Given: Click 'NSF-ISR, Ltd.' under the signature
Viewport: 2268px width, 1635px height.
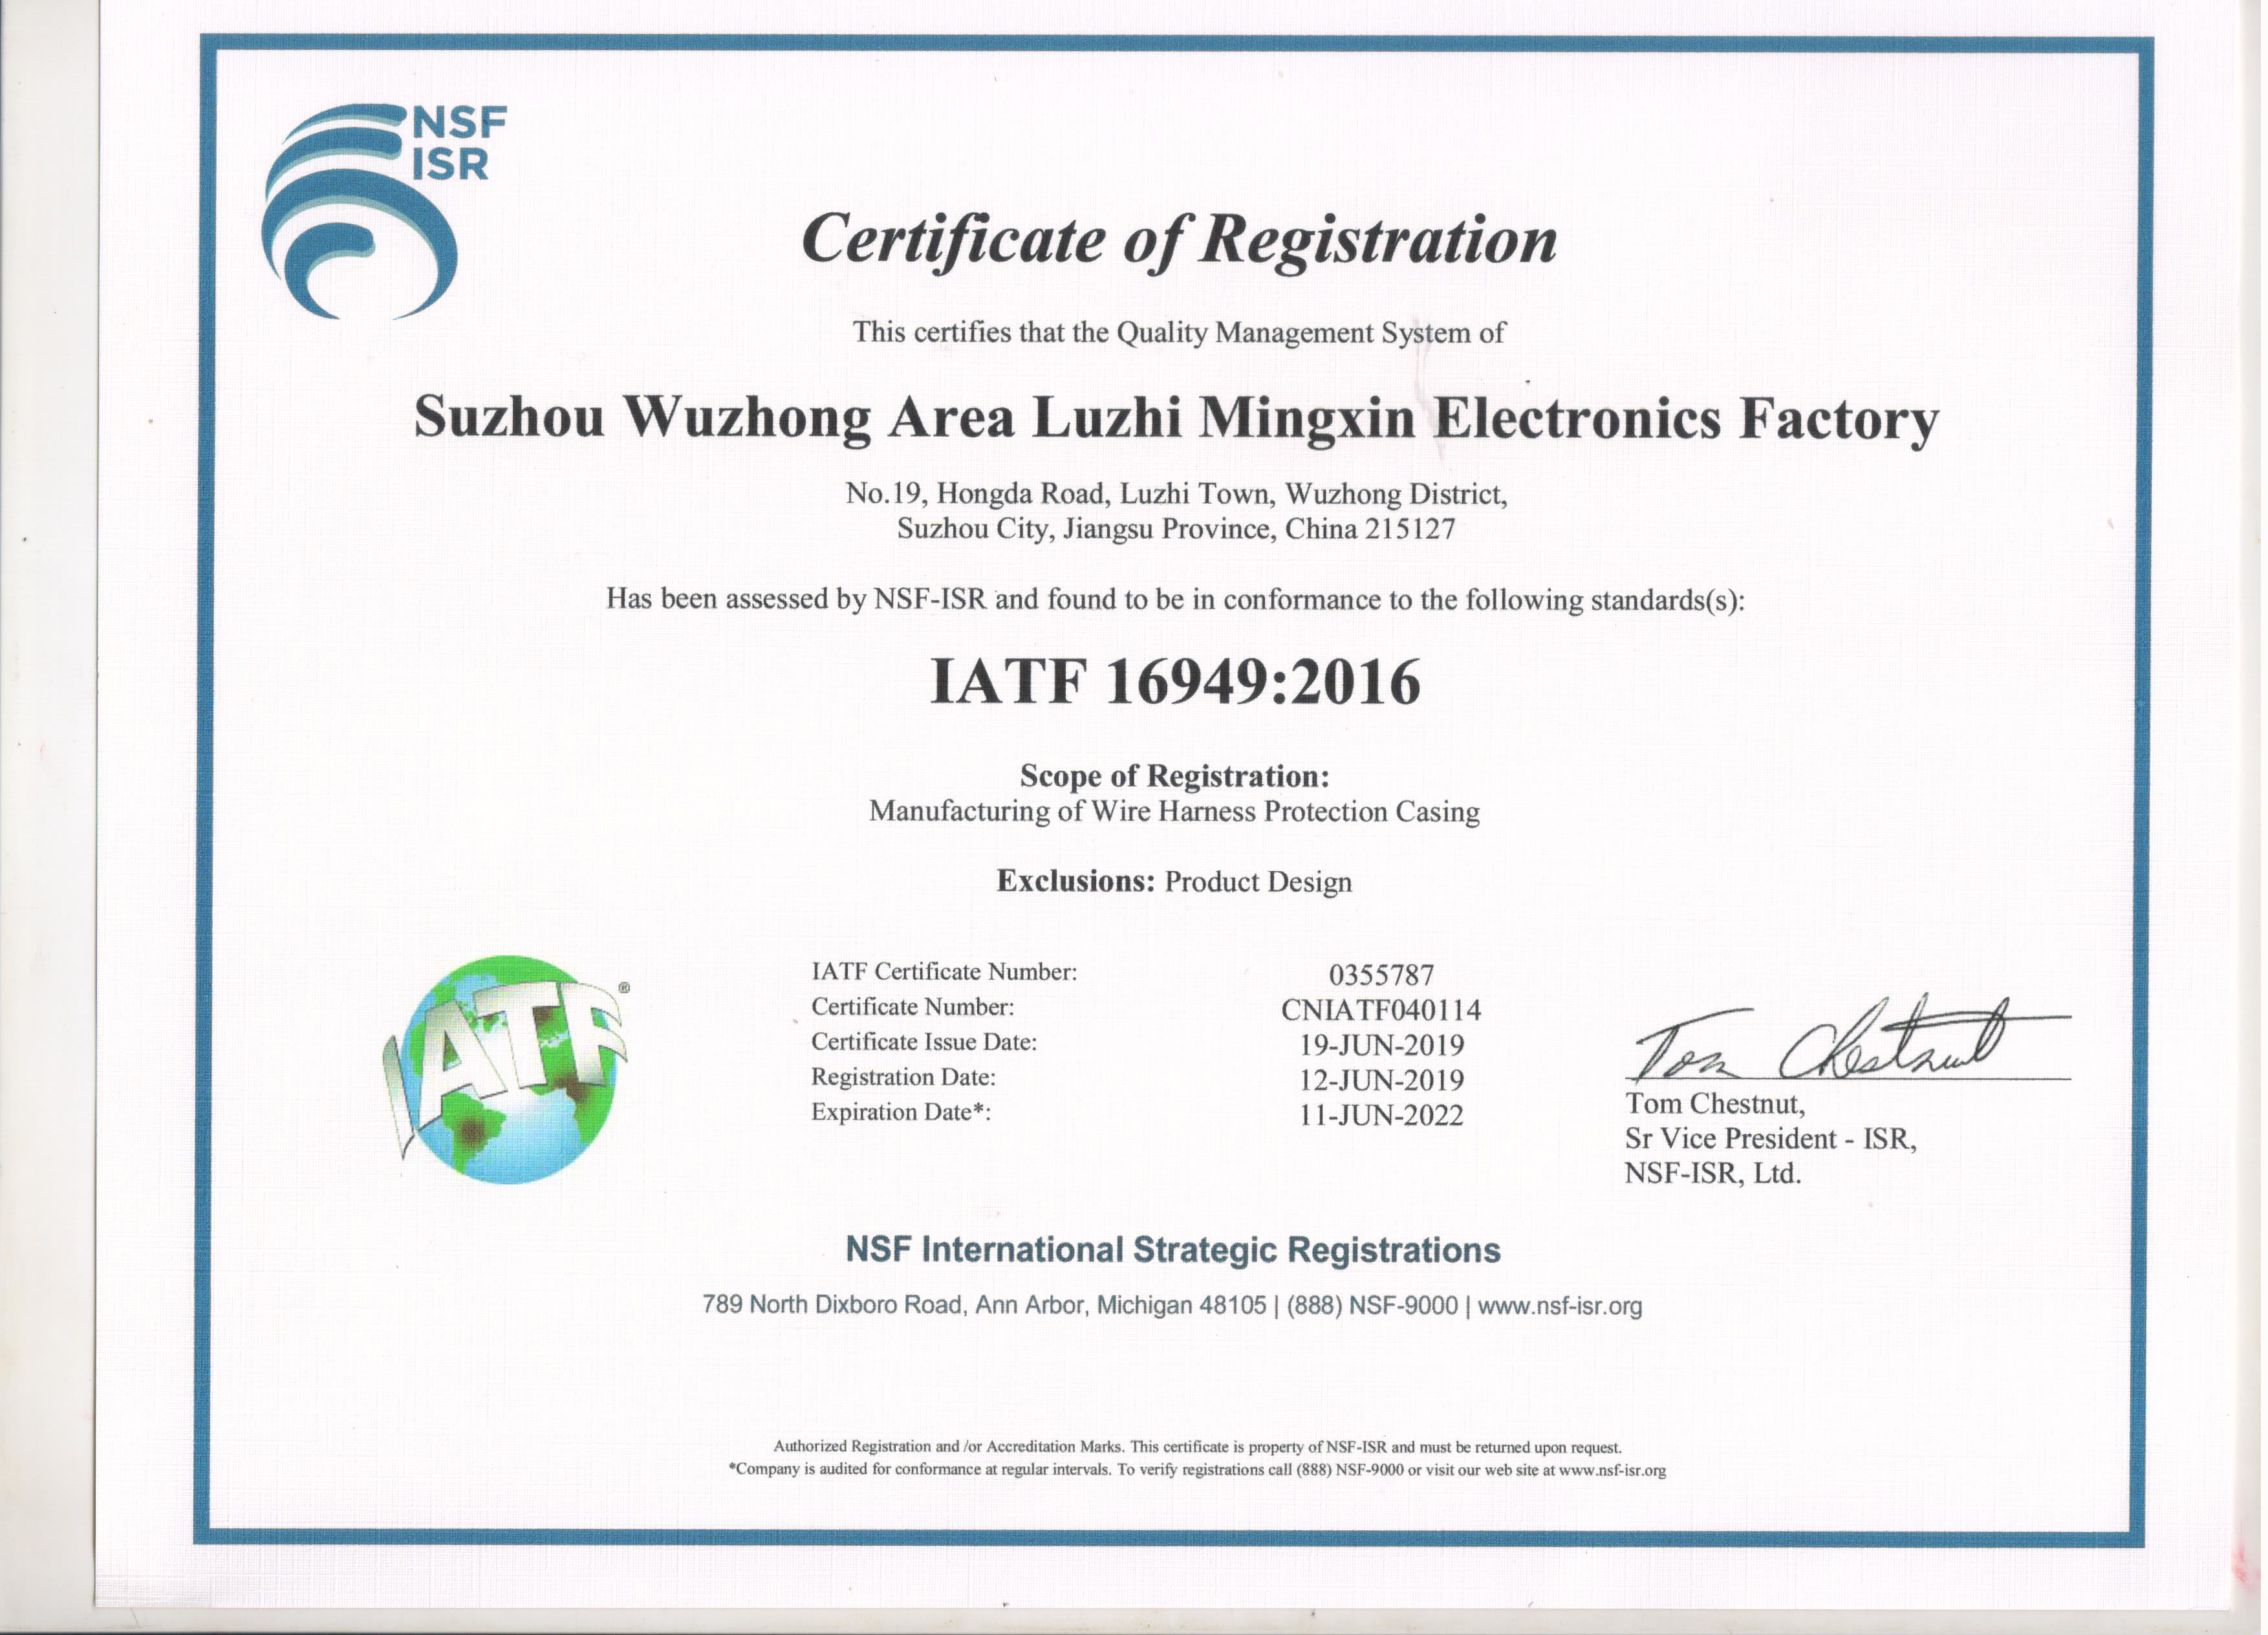Looking at the screenshot, I should coord(1714,1174).
